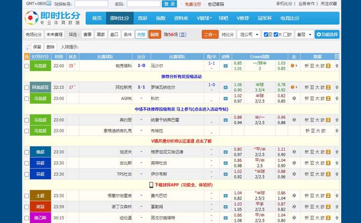This screenshot has width=361, height=223.
Task: Enable the 欧 checkbox
Action: click(x=286, y=35)
